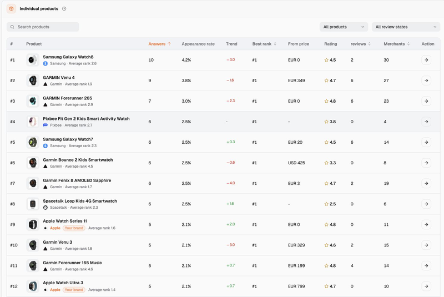The height and width of the screenshot is (297, 444).
Task: Open Pixbee Fit Gen 2 Kids Smart Activity Watch
Action: coord(87,119)
